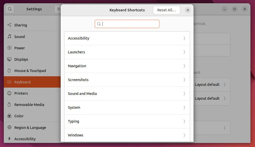Expand the Screenshots shortcuts row
This screenshot has height=147, width=255.
coord(127,80)
